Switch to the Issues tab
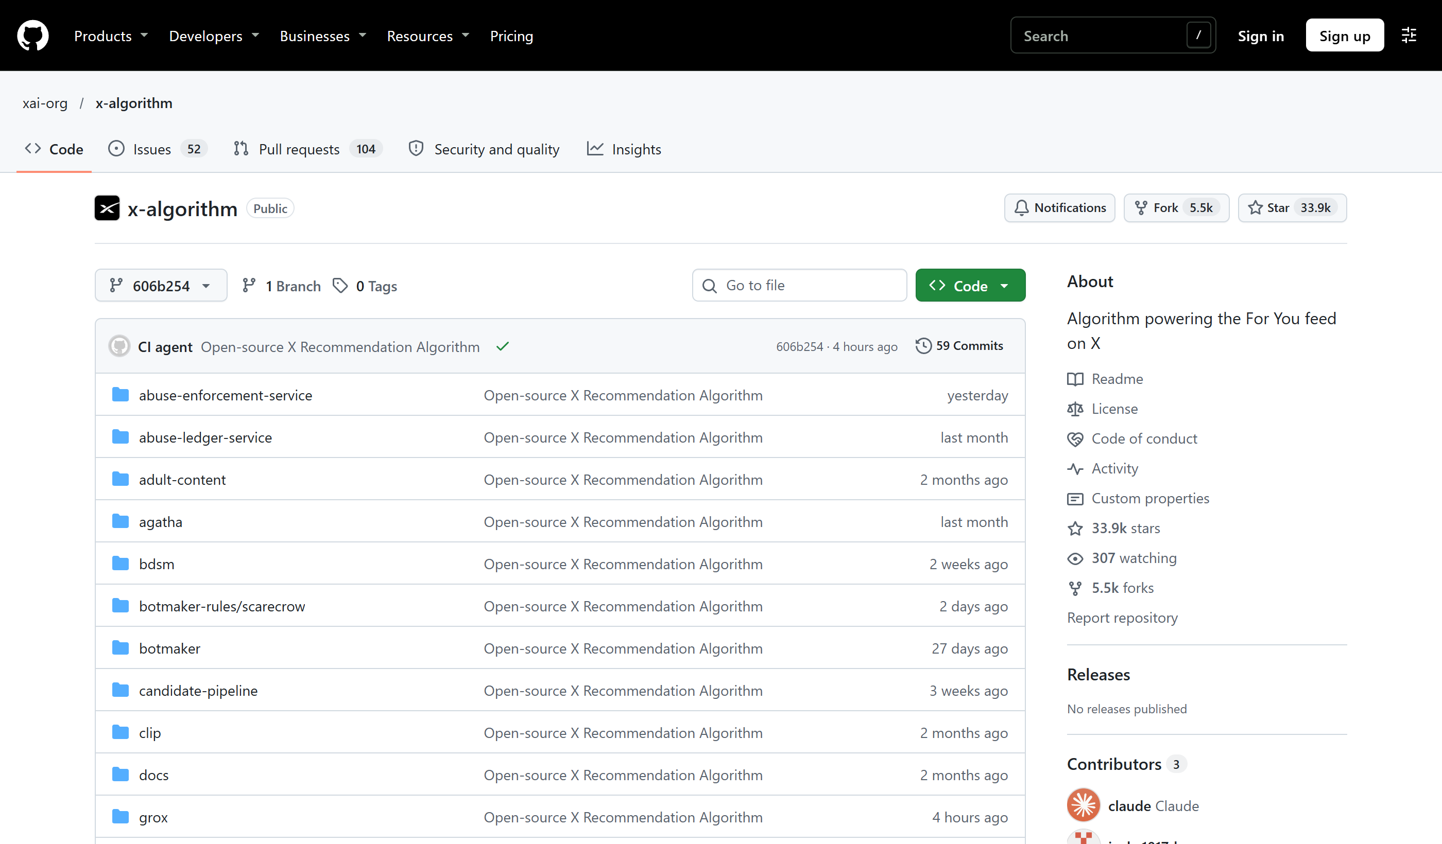 tap(158, 149)
